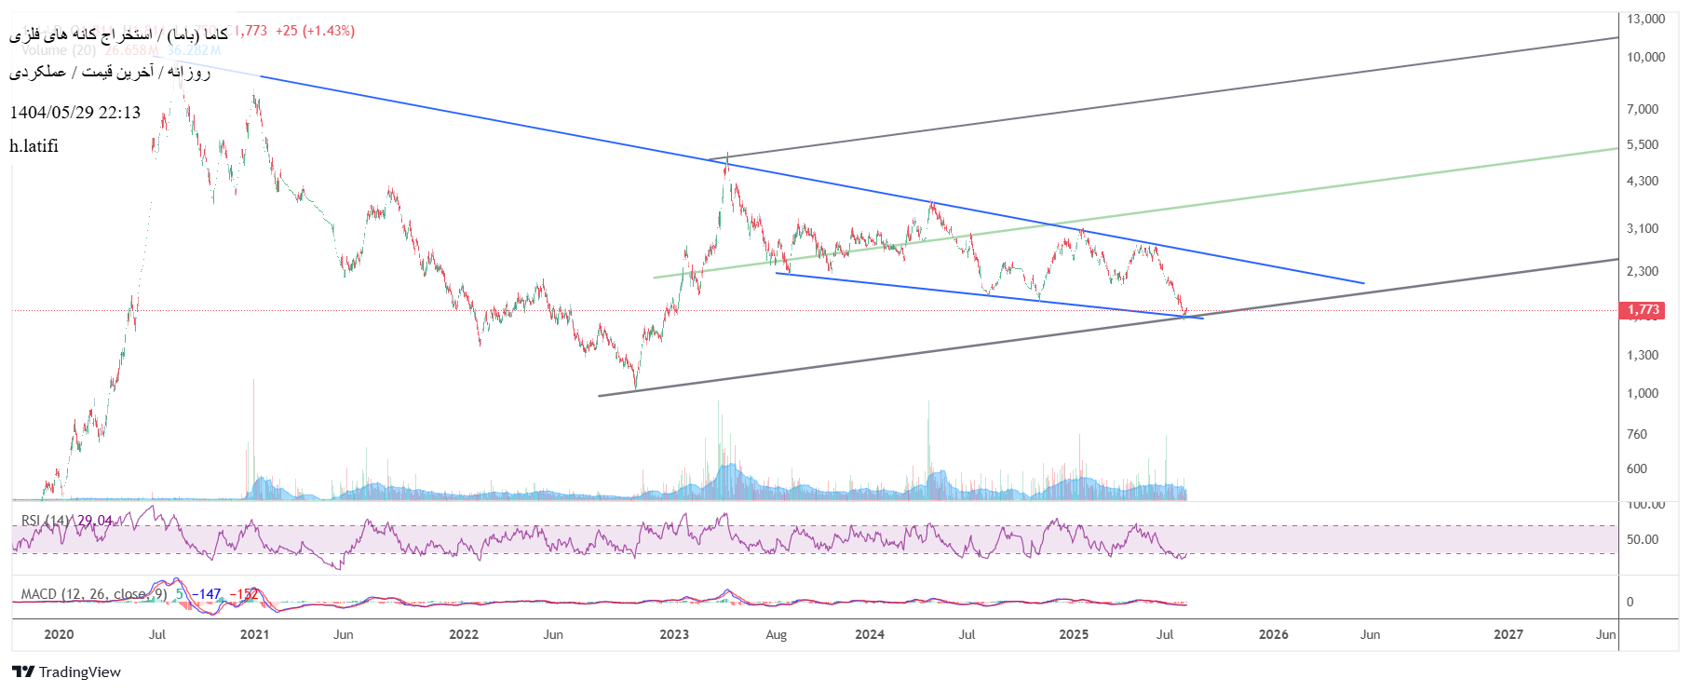
Task: Click the TradingView logo
Action: [x=66, y=672]
